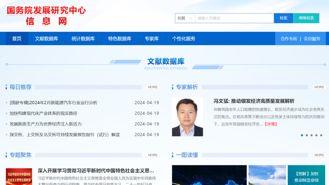
Task: Open the 会员服务 link
Action: point(312,39)
